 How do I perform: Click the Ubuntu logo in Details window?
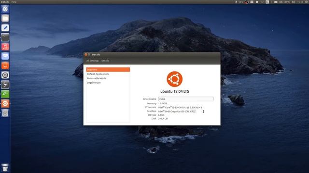[175, 79]
